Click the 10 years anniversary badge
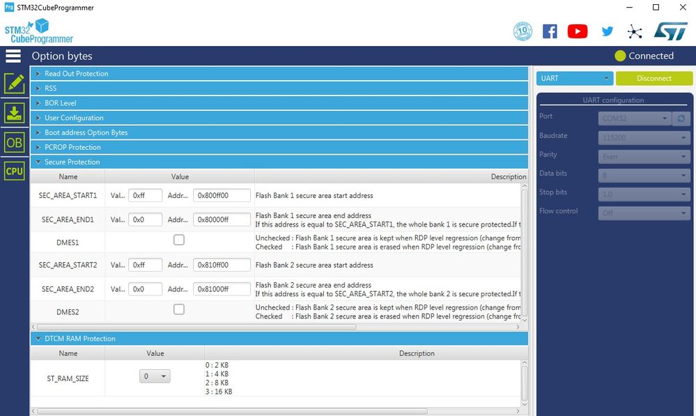696x416 pixels. click(523, 31)
